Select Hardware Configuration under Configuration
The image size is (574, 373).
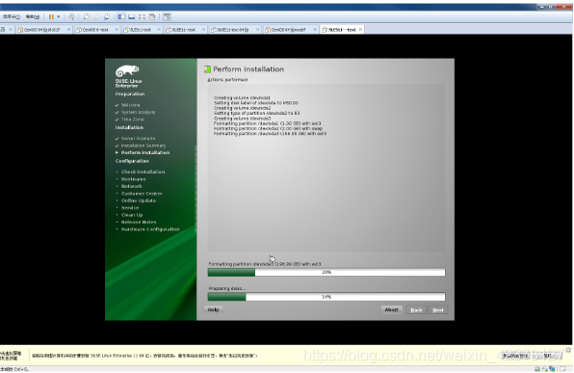[150, 229]
